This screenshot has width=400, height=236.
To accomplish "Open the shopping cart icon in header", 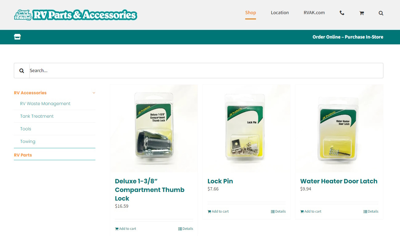I will click(362, 13).
